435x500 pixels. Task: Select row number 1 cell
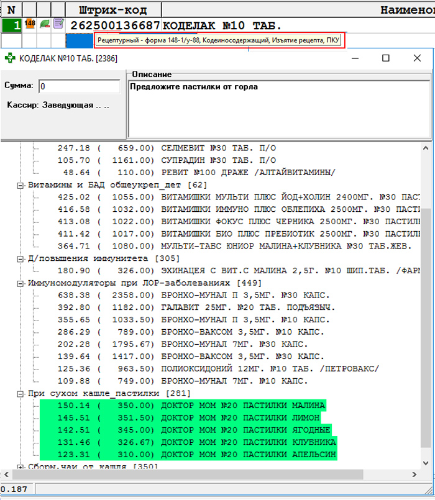[x=11, y=25]
